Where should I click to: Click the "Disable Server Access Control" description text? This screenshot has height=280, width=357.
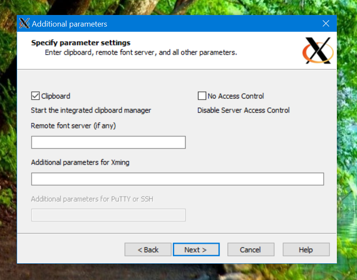pos(243,110)
